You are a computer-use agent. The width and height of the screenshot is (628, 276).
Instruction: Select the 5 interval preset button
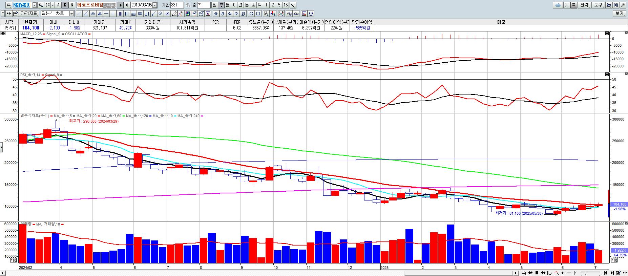coord(278,5)
